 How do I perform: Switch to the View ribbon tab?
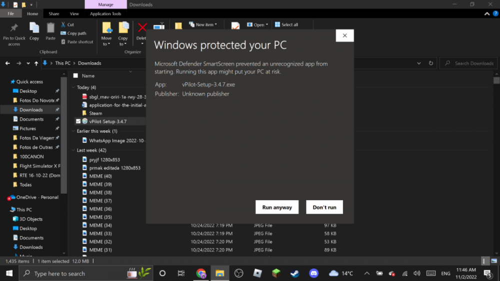coord(74,14)
